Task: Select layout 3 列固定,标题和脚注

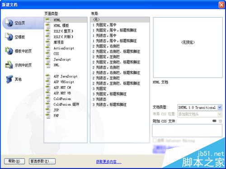Action: coord(120,94)
